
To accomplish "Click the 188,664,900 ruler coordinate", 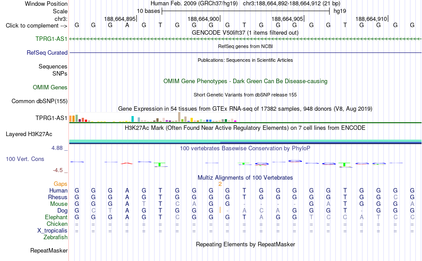I will 203,19.
